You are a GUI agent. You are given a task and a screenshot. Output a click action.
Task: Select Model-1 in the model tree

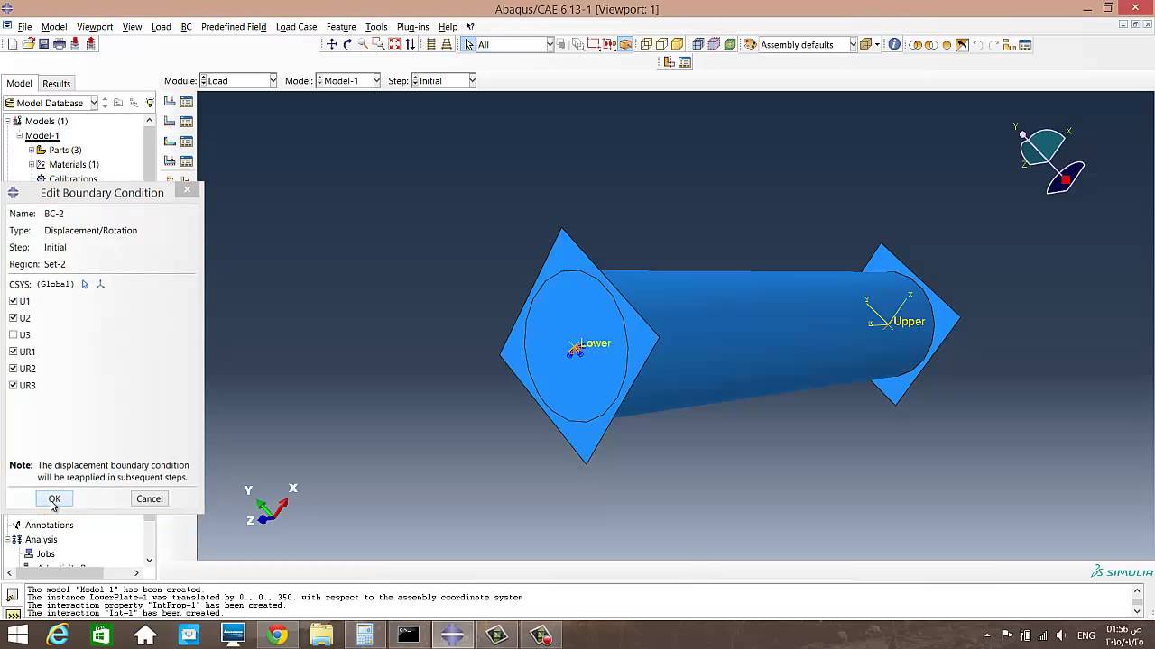(x=42, y=135)
